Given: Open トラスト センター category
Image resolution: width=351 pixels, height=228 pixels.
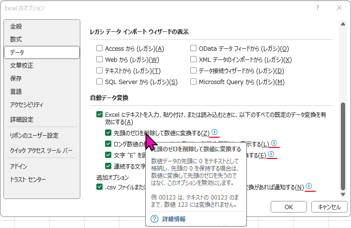Looking at the screenshot, I should (42, 179).
